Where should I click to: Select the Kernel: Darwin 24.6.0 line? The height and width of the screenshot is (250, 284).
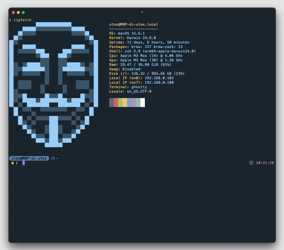[x=133, y=38]
